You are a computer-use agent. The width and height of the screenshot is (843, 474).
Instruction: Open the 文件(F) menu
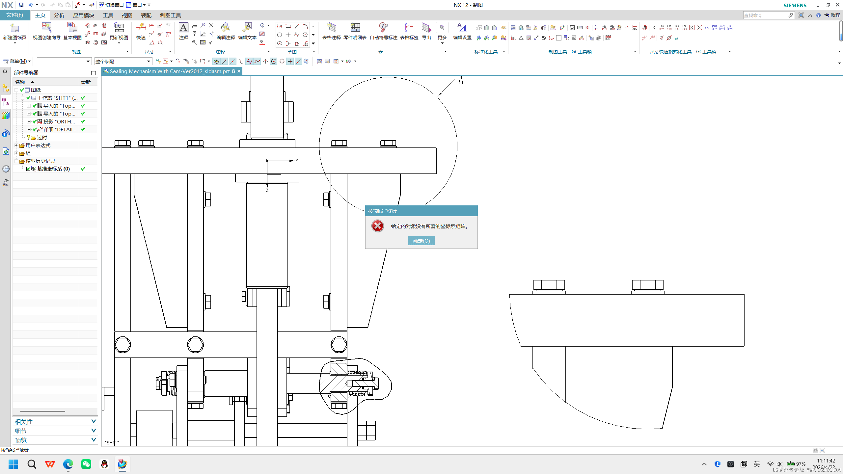pyautogui.click(x=15, y=15)
